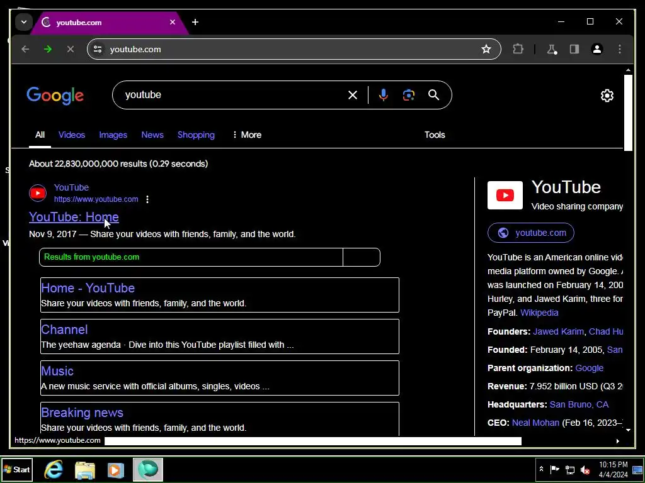Click horizontal scrollbar right arrow

pos(617,441)
